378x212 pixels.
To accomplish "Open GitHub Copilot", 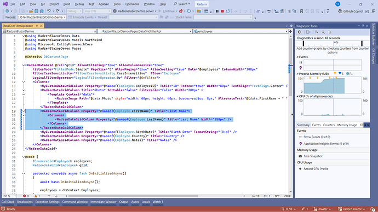I will [x=351, y=11].
